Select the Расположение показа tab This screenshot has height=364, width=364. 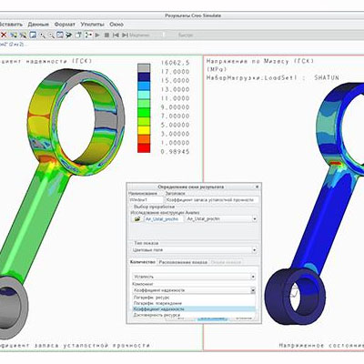(x=183, y=262)
